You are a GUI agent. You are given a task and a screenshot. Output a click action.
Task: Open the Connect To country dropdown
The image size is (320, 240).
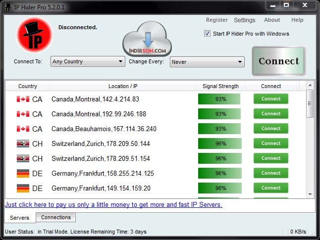88,61
